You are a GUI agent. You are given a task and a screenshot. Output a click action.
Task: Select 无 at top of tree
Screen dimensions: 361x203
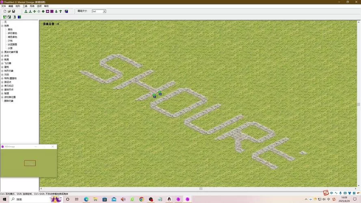tap(5, 22)
